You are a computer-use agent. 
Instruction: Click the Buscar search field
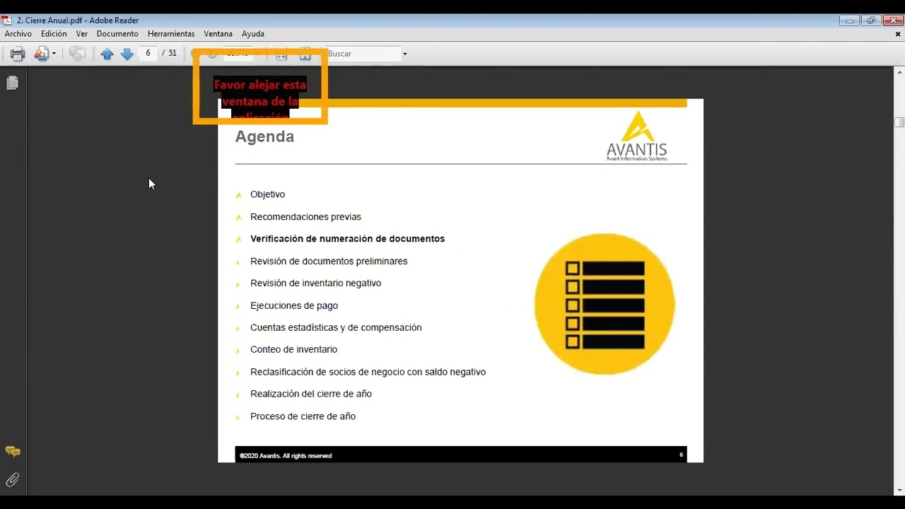[x=363, y=54]
